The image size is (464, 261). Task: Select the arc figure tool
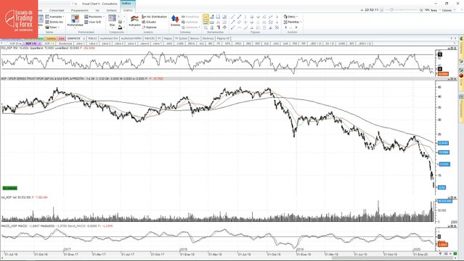245,28
